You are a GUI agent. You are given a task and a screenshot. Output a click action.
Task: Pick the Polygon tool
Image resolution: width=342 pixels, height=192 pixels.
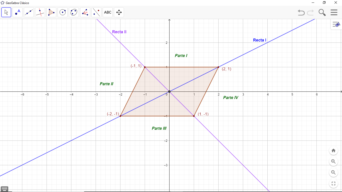point(51,12)
